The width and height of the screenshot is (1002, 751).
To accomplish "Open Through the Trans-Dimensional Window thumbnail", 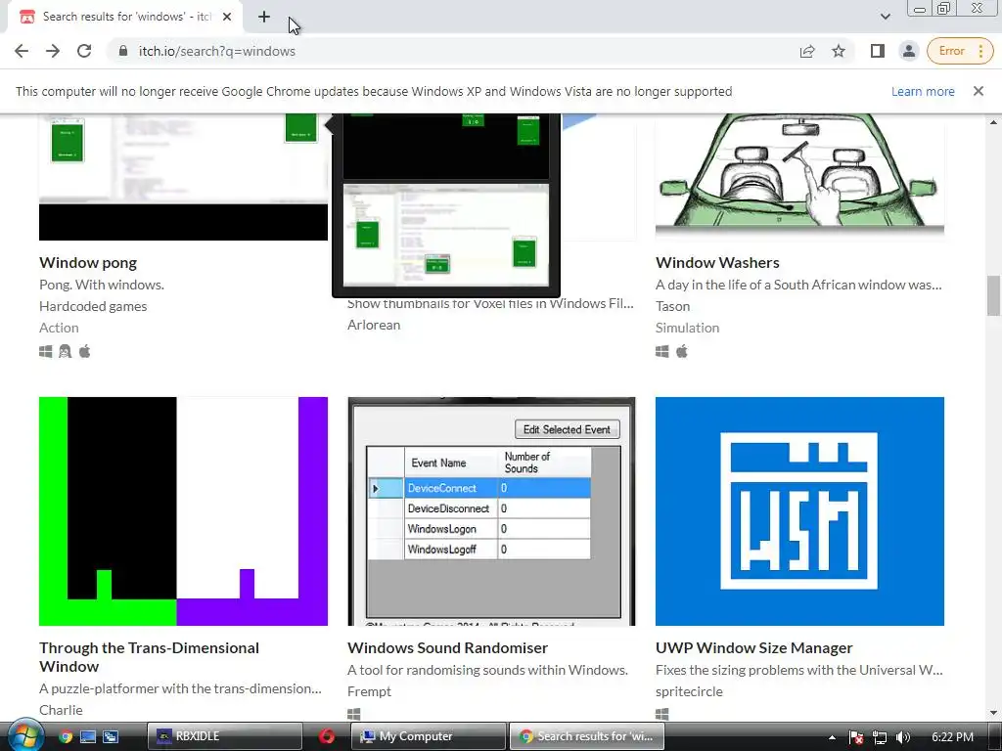I will tap(183, 510).
